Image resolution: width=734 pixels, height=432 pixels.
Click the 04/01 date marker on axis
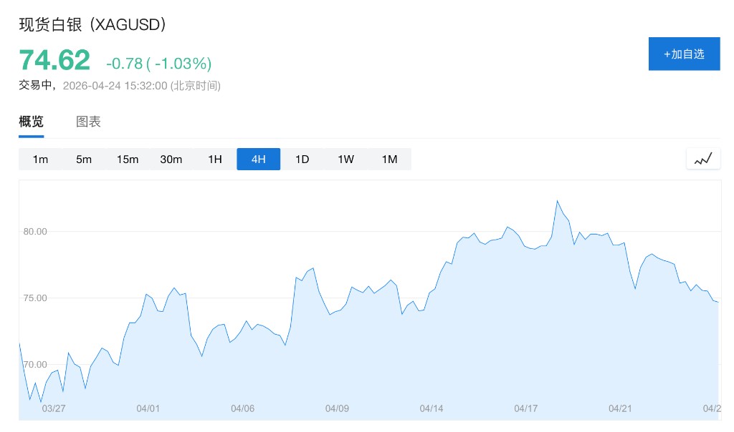[148, 408]
